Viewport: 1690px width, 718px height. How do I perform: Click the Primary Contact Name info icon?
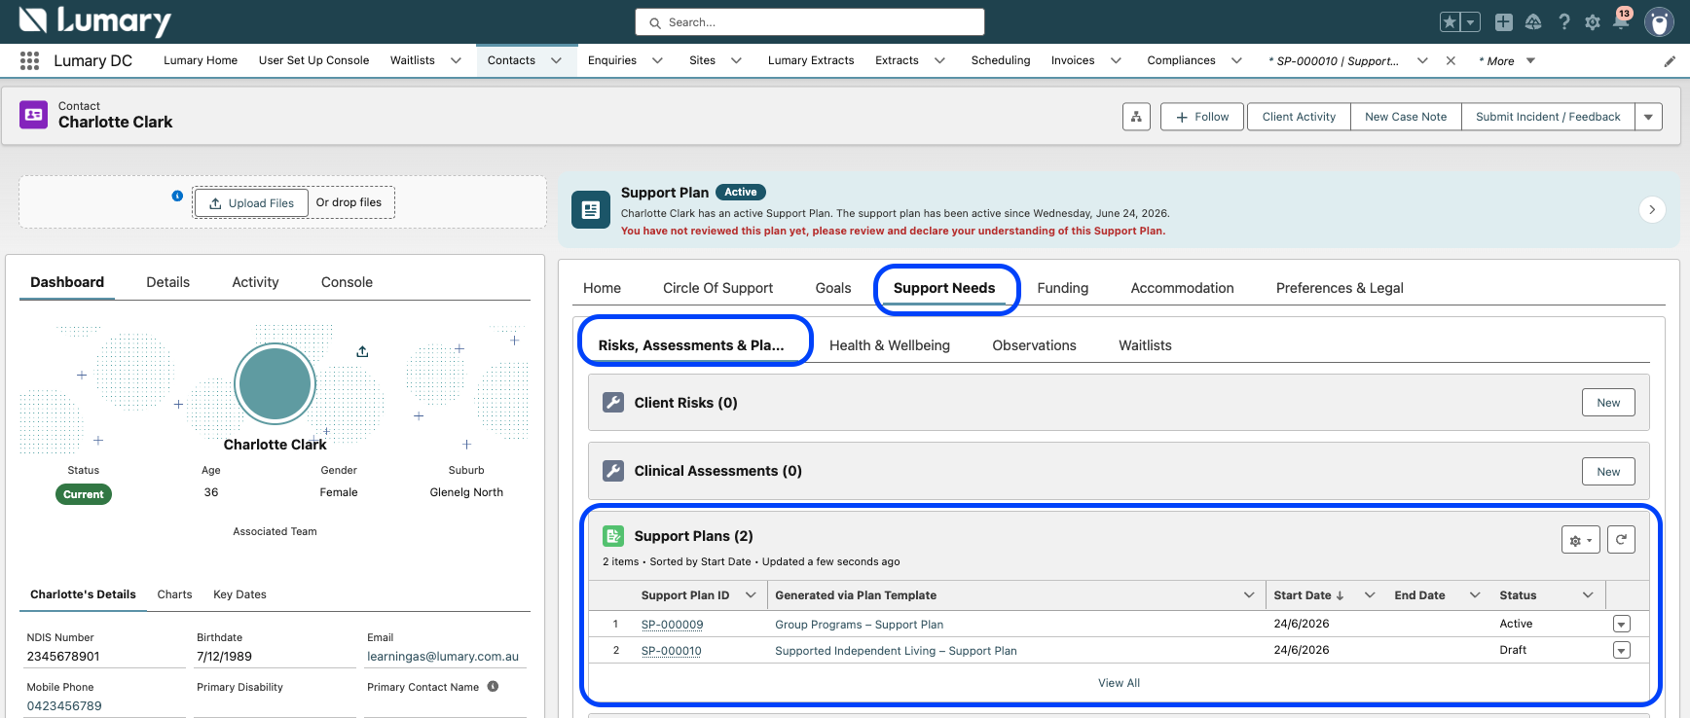coord(493,687)
